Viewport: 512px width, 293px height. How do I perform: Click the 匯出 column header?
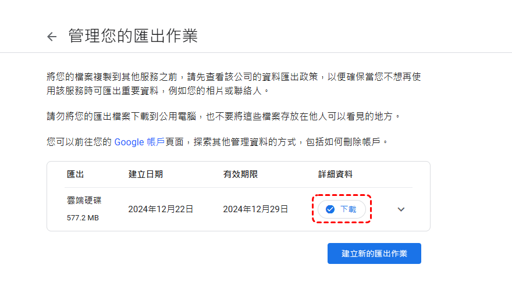76,174
